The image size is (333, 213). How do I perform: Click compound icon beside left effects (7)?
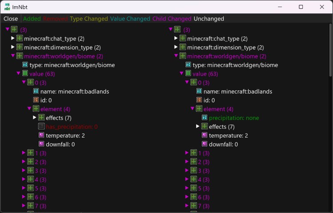41,117
